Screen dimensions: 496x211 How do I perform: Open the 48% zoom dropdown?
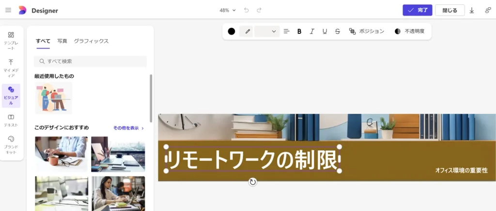click(228, 10)
